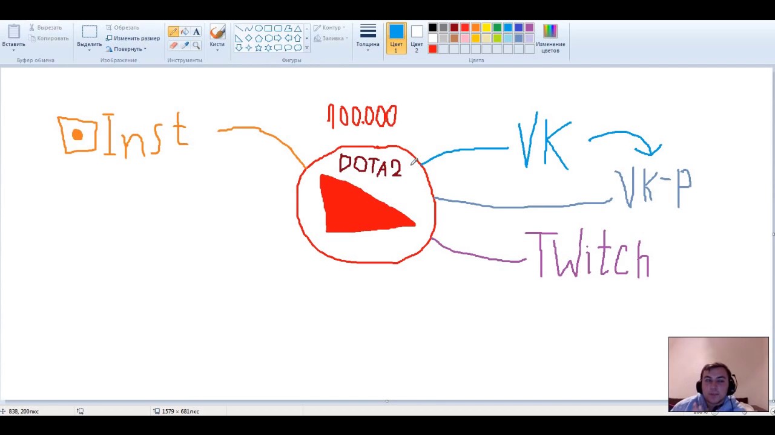Click the Выделить selection rectangle icon

pyautogui.click(x=90, y=32)
